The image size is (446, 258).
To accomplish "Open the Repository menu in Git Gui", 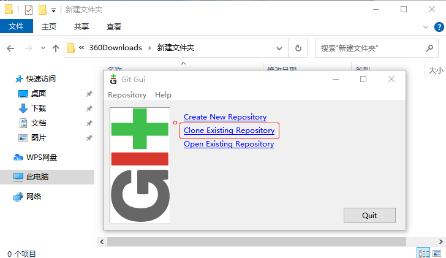I will pos(127,95).
